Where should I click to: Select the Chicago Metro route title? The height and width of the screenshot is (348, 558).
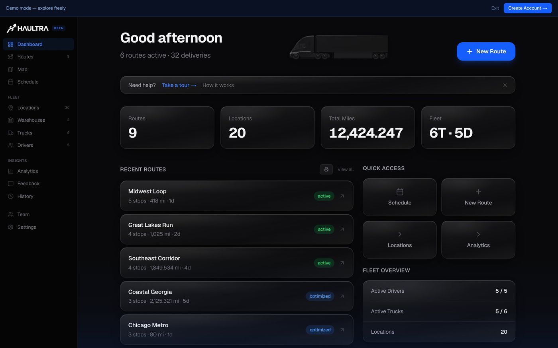click(148, 325)
